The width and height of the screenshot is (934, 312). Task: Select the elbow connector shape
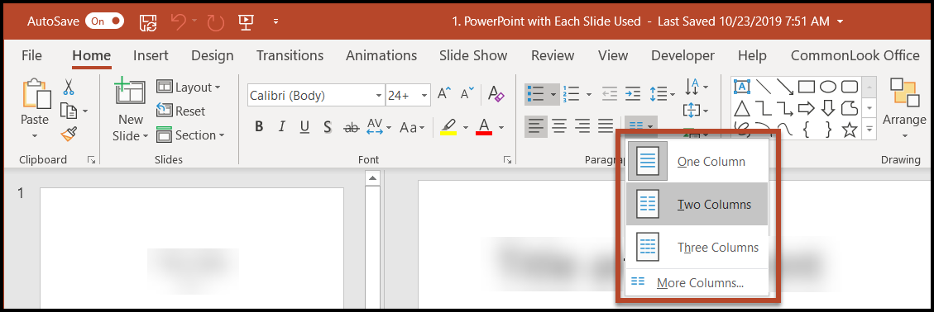[x=764, y=109]
